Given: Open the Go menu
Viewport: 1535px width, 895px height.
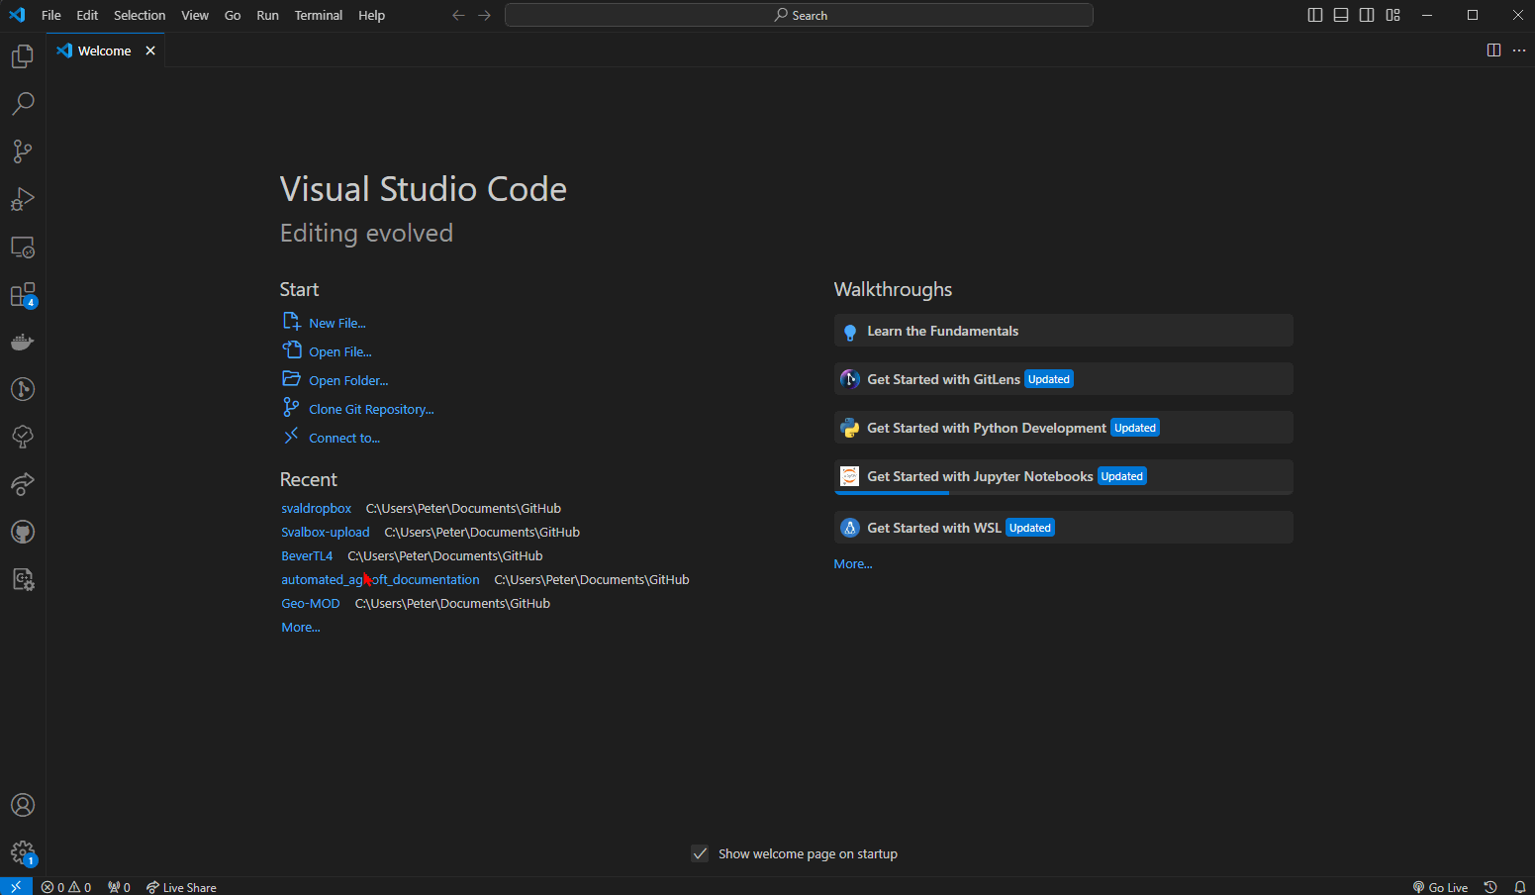Looking at the screenshot, I should 233,15.
